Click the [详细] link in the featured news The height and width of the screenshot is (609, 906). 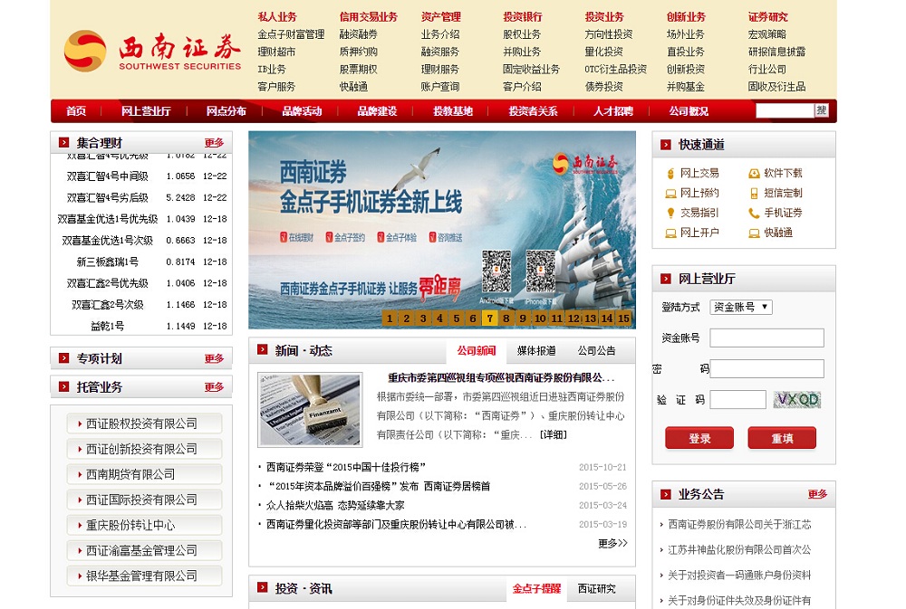[x=554, y=434]
